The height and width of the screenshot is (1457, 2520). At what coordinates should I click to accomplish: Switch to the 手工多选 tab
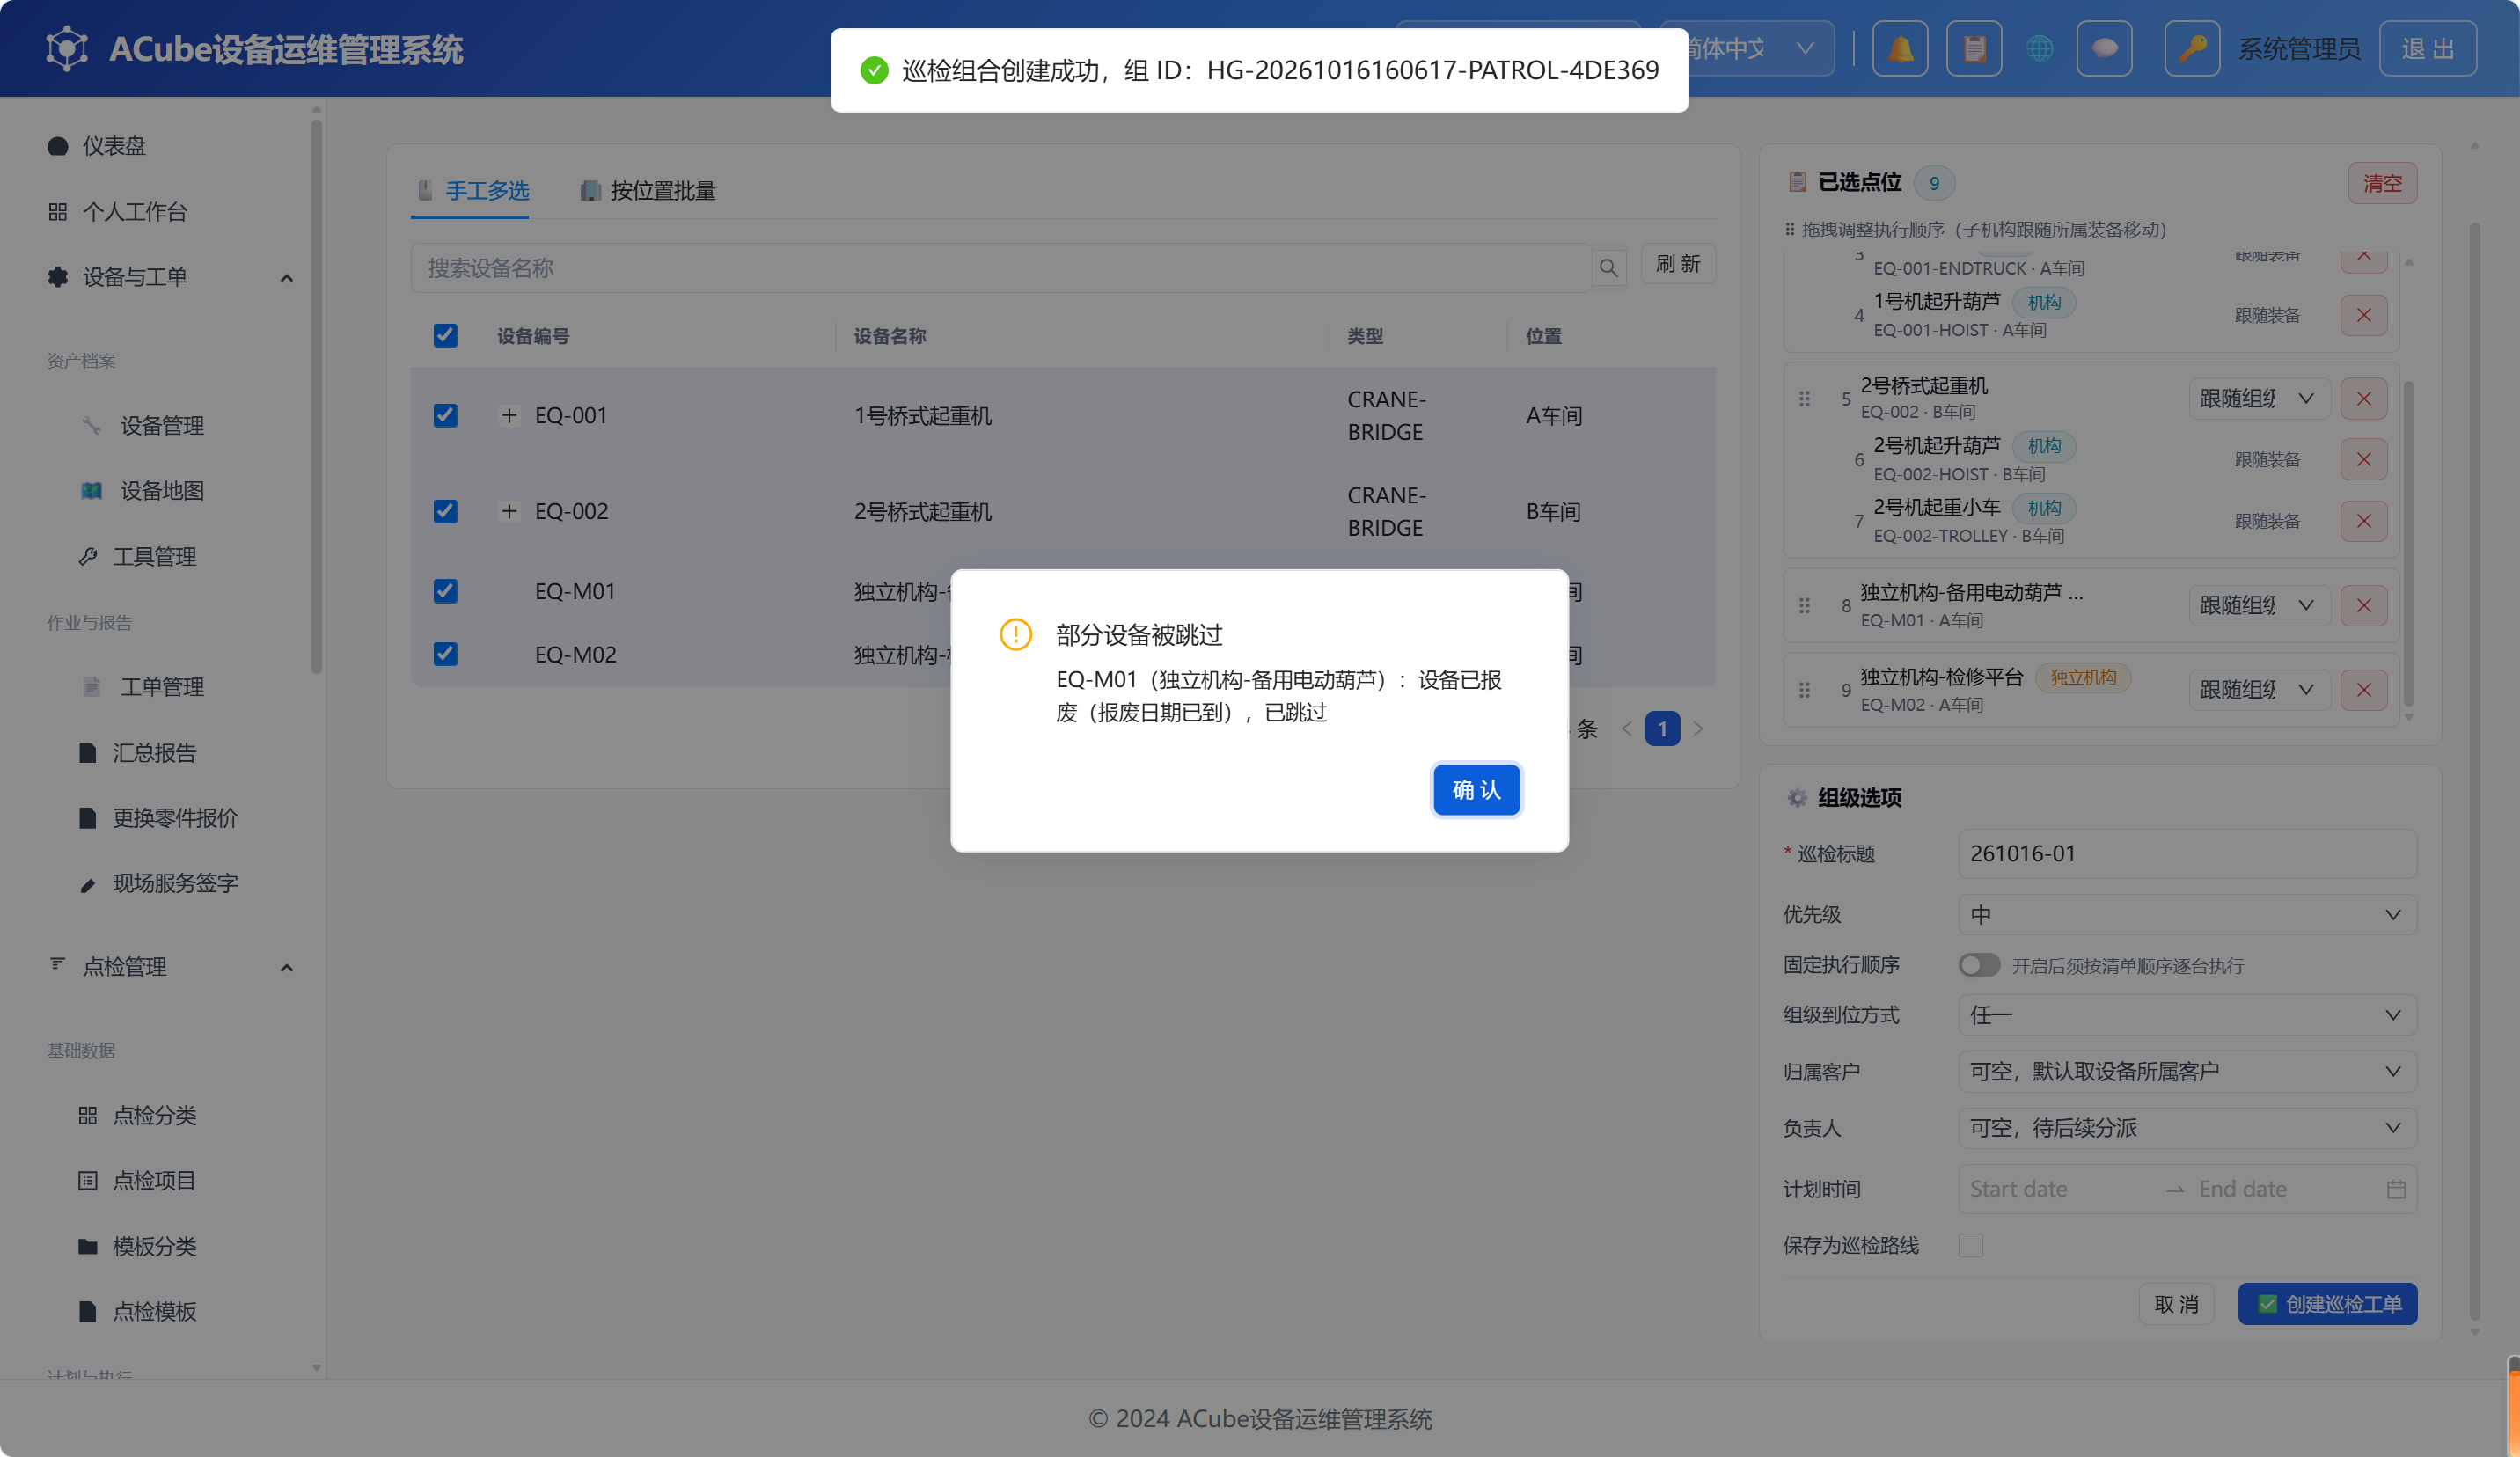coord(472,190)
